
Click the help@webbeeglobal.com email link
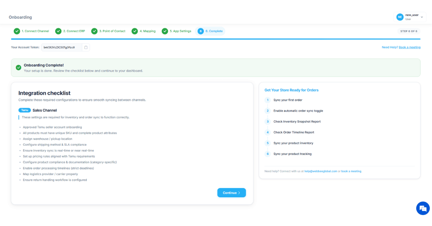click(x=321, y=171)
